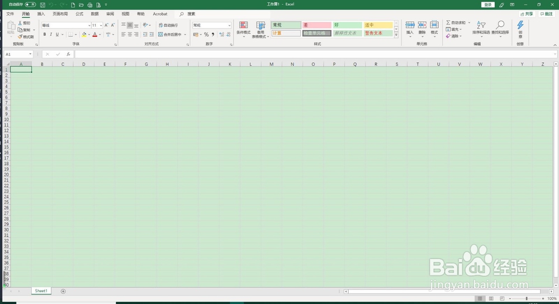Apply the 适中 (Neutral) cell style
Viewport: 559px width, 304px height.
coord(378,25)
